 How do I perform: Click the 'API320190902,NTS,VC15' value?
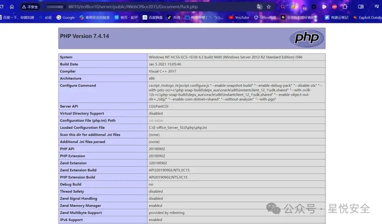169,170
